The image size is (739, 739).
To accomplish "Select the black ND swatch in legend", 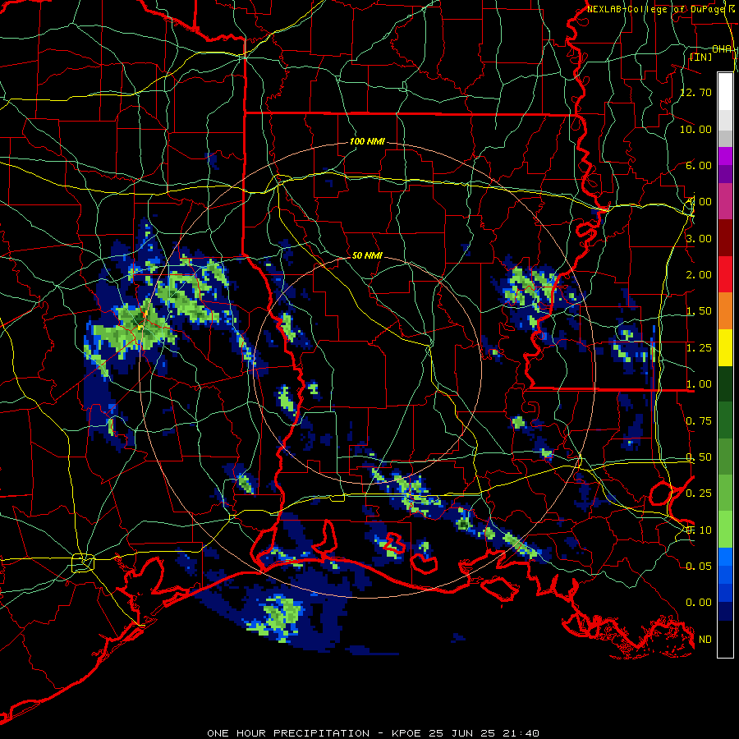I will tap(725, 640).
